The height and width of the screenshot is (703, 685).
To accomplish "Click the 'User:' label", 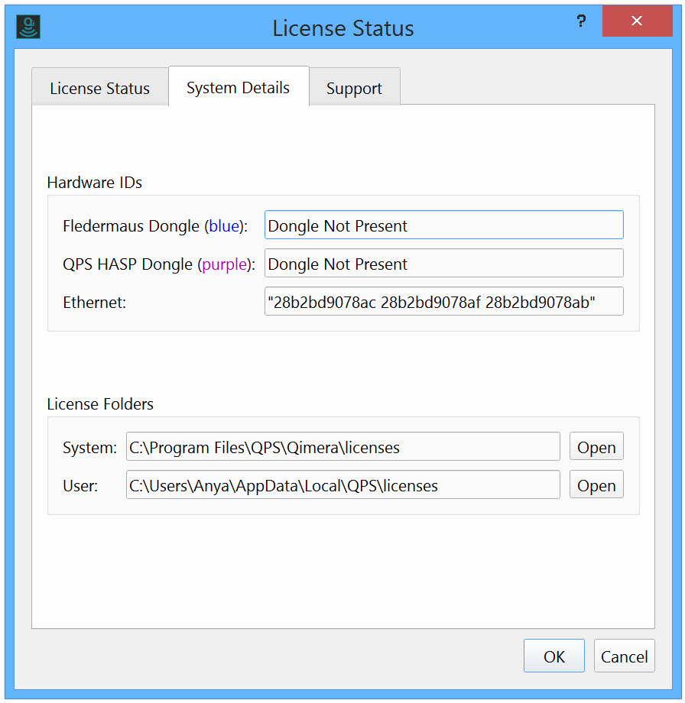I will [80, 485].
